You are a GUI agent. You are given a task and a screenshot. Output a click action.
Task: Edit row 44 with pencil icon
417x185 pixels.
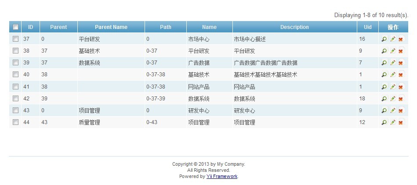point(392,123)
